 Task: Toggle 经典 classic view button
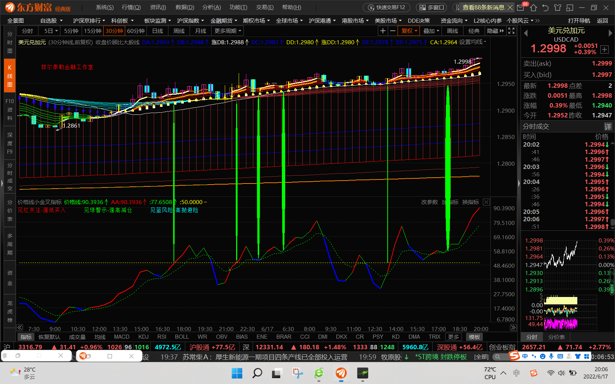474,31
